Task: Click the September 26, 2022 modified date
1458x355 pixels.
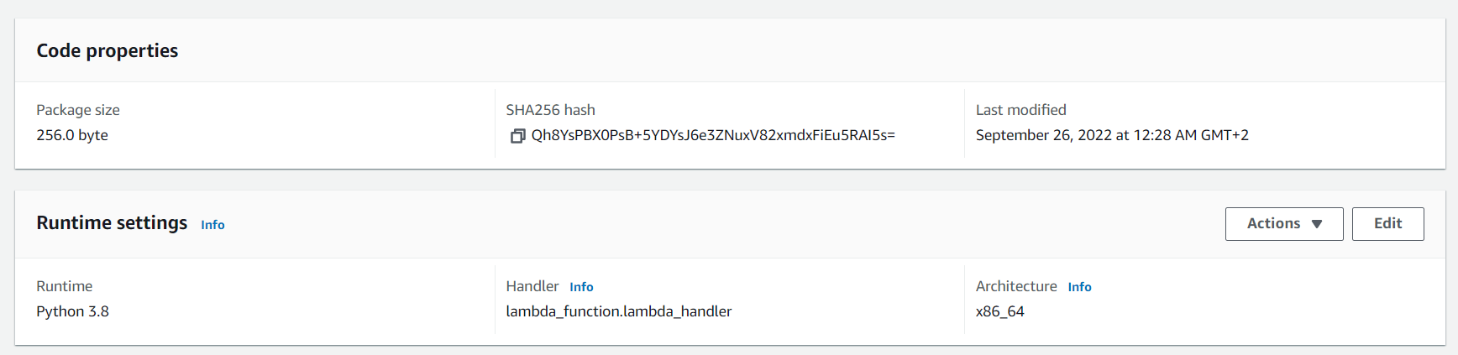Action: pyautogui.click(x=1111, y=135)
